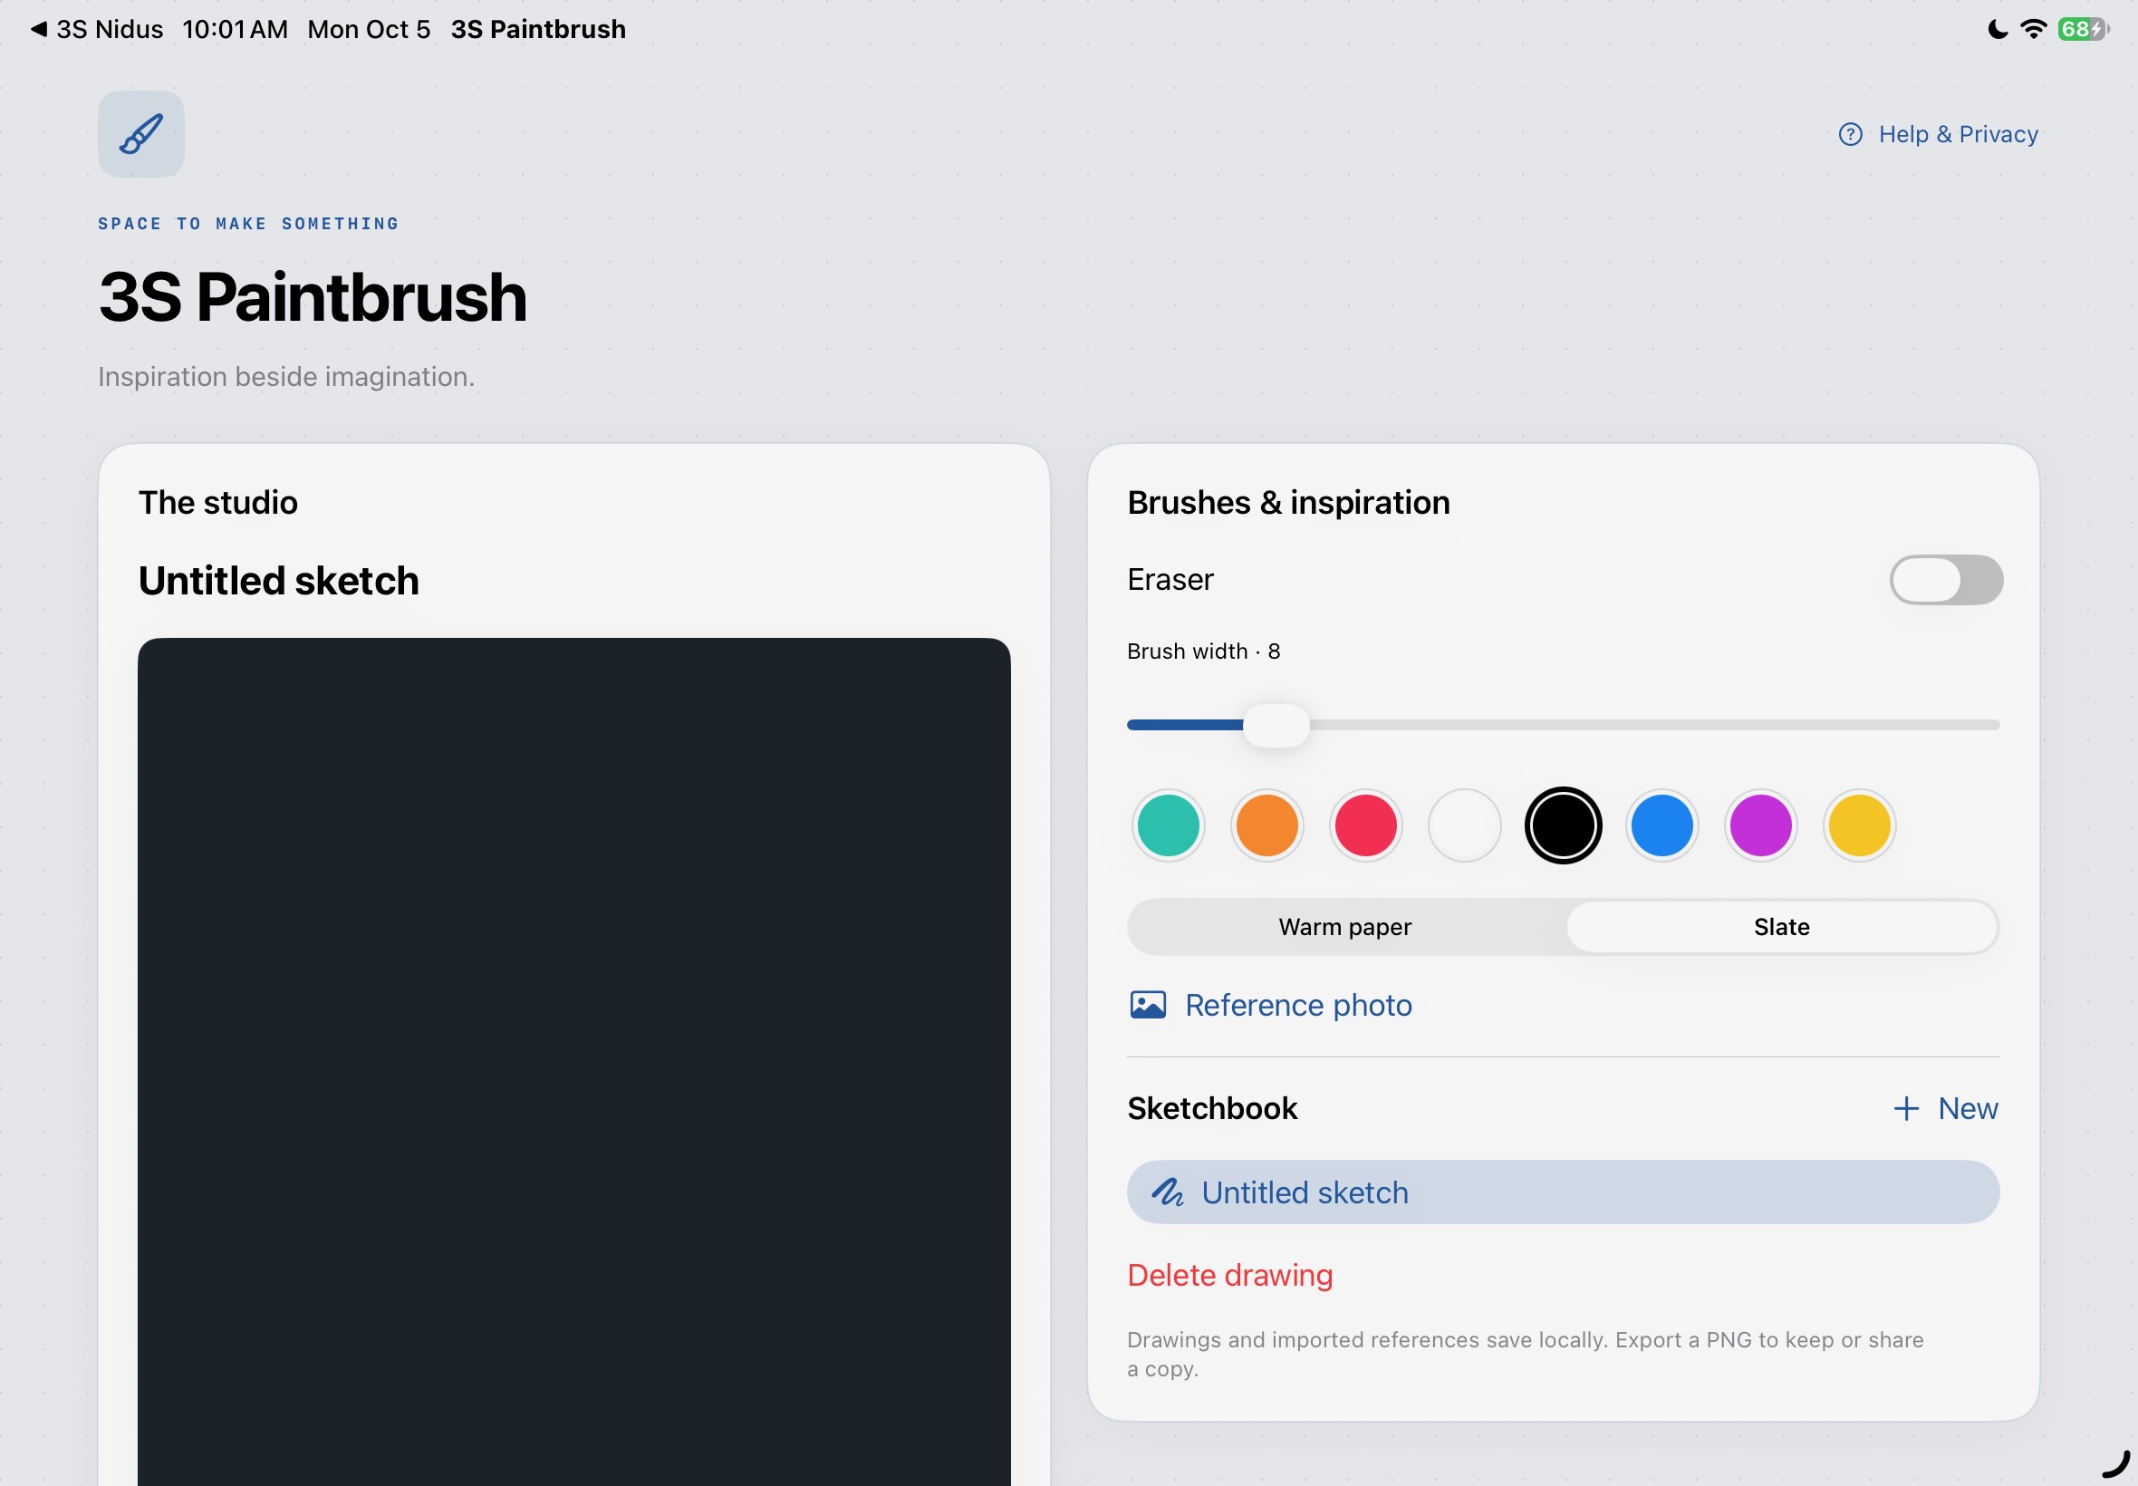Click the scribble icon on Untitled sketch row
This screenshot has height=1486, width=2138.
1167,1192
